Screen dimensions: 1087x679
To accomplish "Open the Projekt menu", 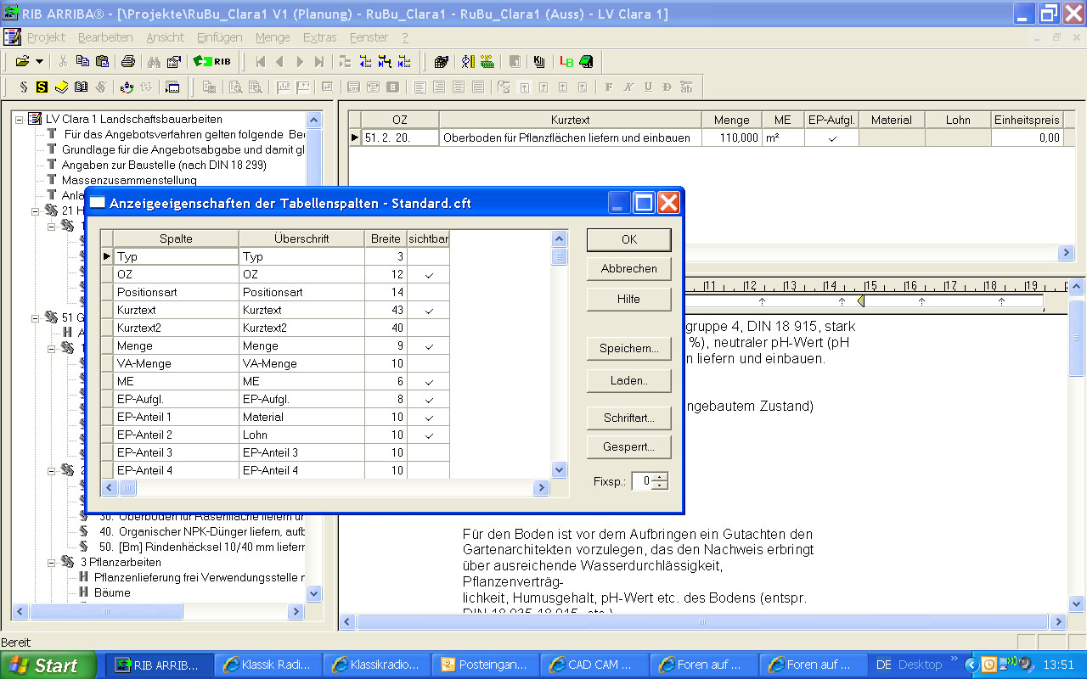I will coord(46,37).
